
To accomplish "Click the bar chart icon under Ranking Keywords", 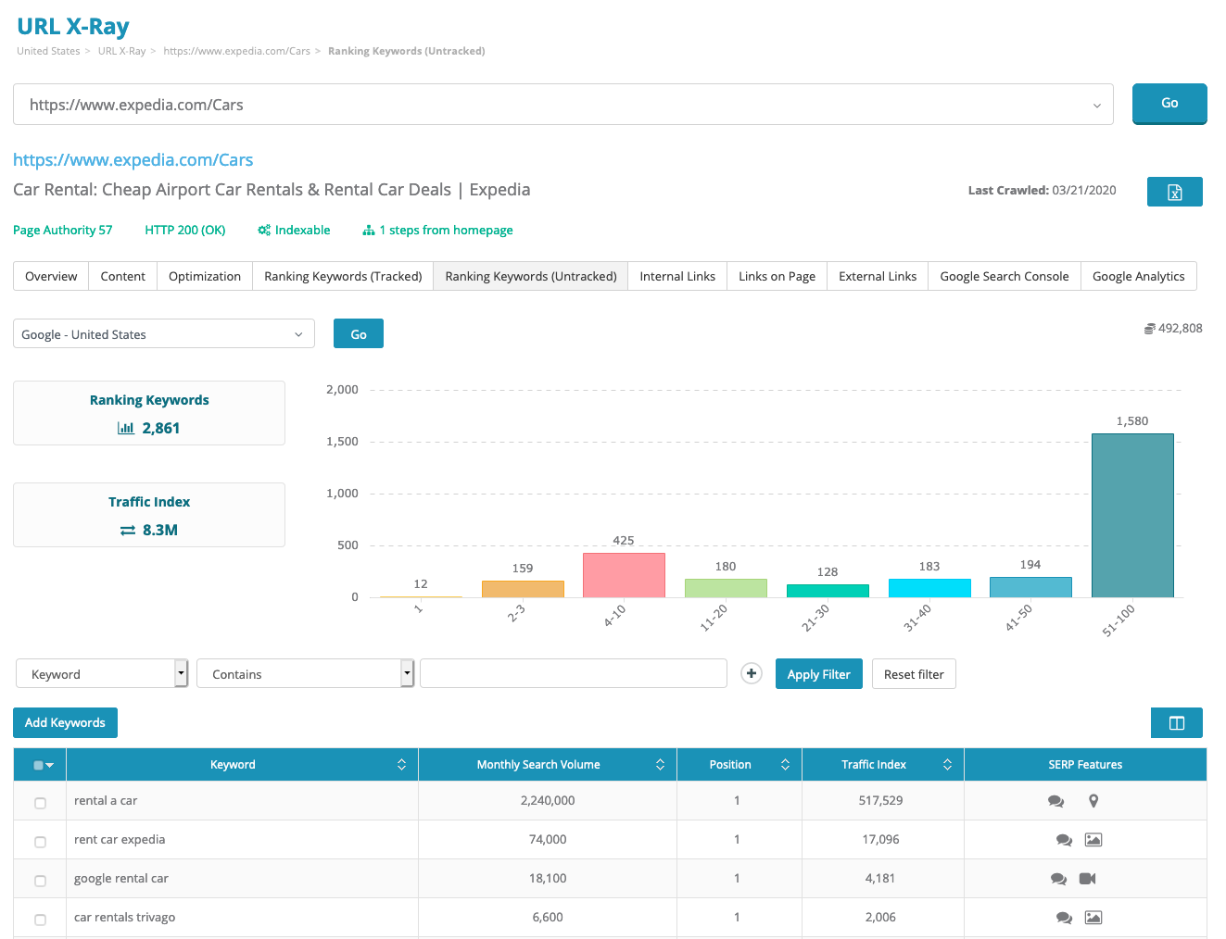I will [x=125, y=428].
